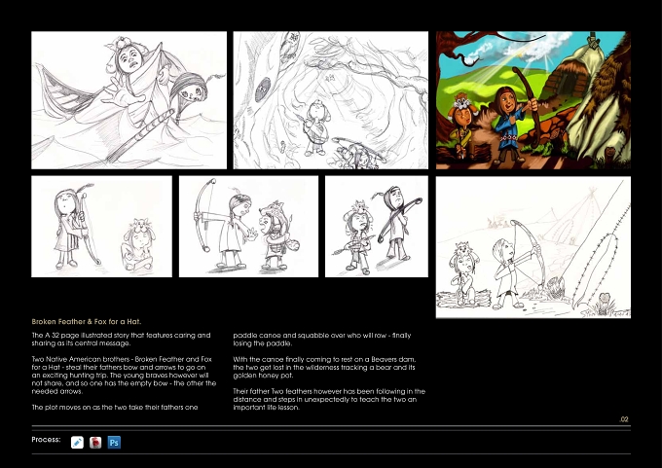The height and width of the screenshot is (468, 662).
Task: Click the page number 02
Action: click(624, 419)
